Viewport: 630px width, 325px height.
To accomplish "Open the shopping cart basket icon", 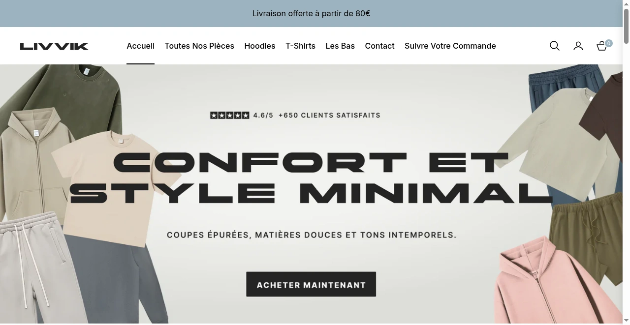I will point(601,46).
